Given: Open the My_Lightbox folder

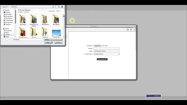Looking at the screenshot, I should [x=56, y=20].
